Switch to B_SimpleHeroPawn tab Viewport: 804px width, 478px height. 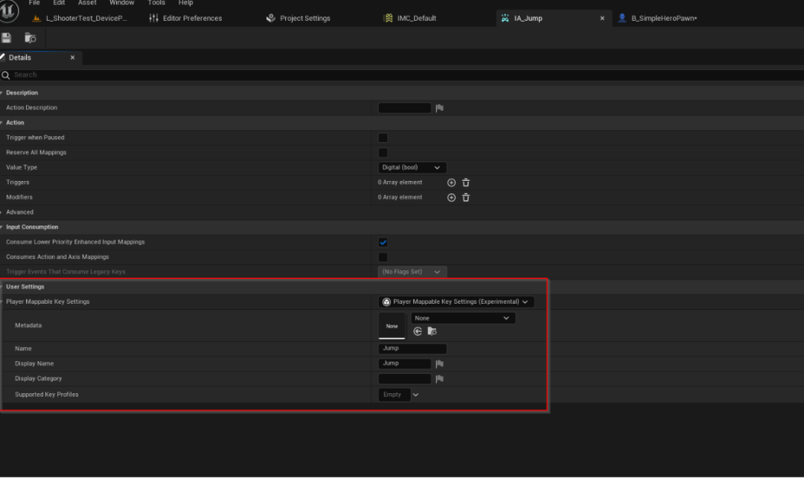tap(658, 18)
